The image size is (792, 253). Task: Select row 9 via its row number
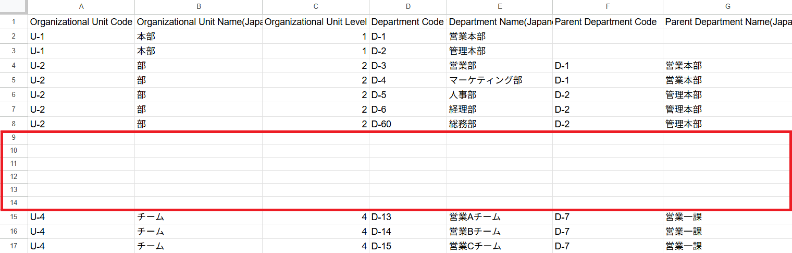coord(14,138)
